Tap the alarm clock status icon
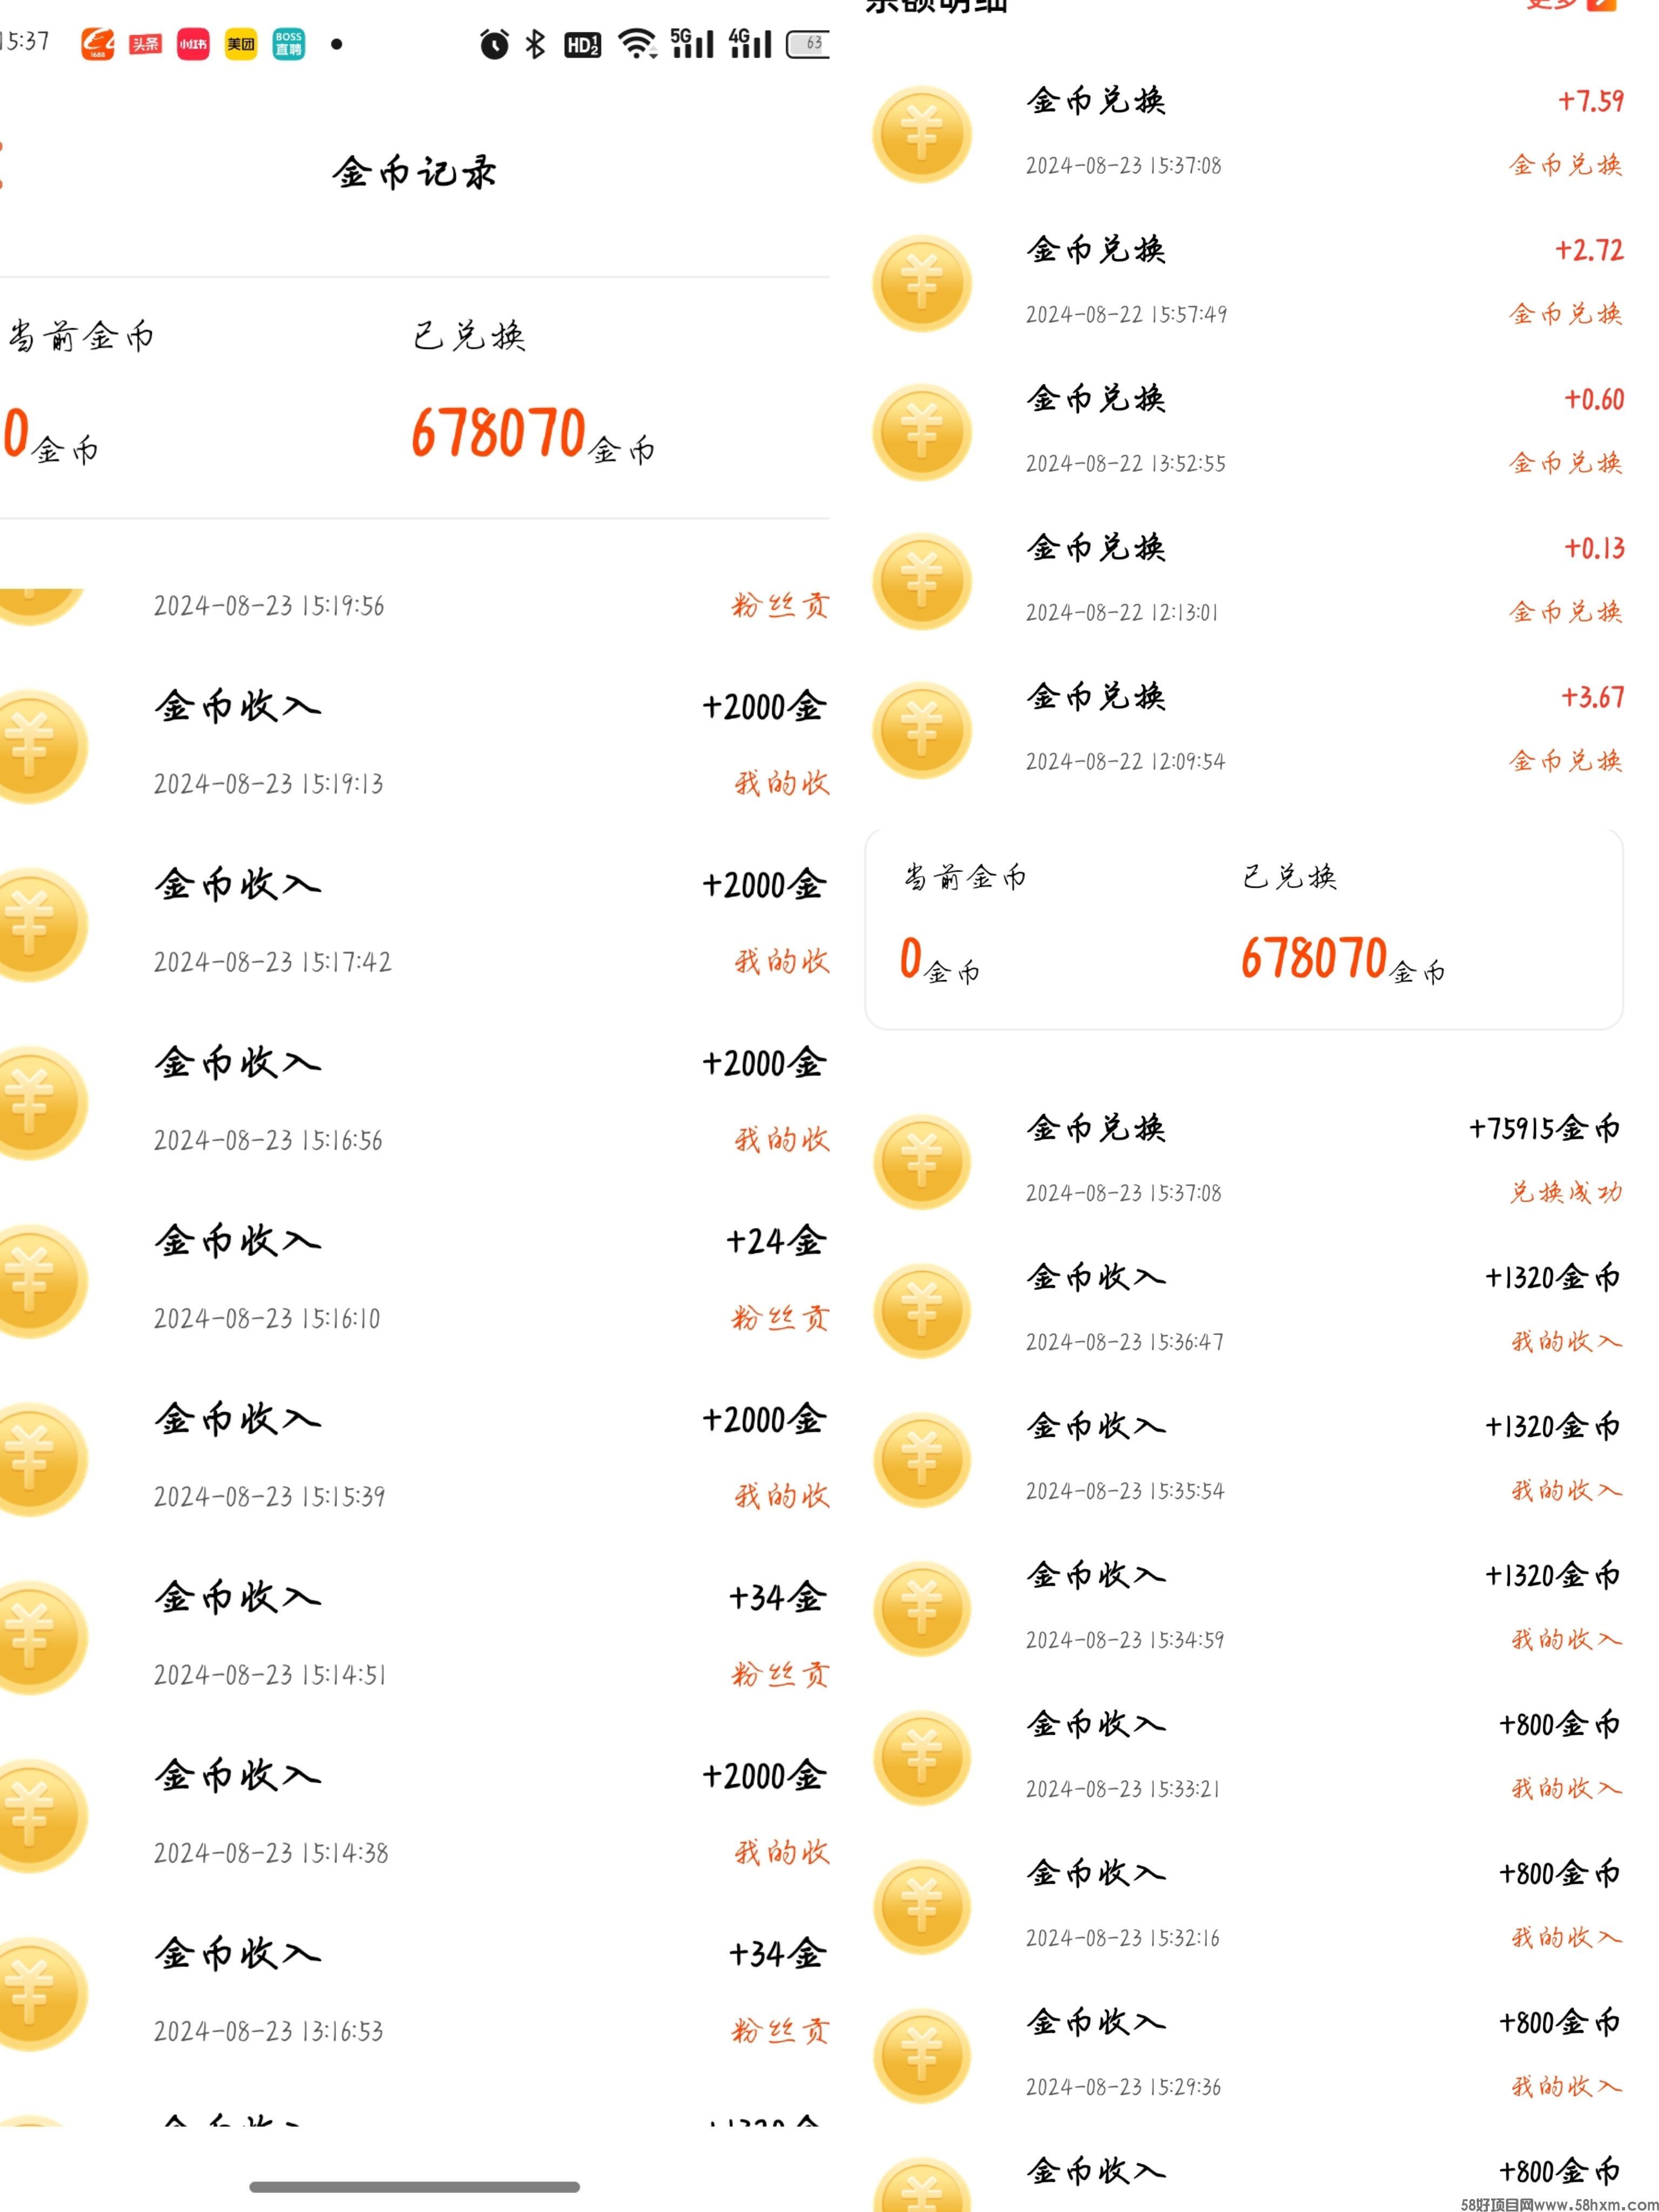 pyautogui.click(x=494, y=44)
